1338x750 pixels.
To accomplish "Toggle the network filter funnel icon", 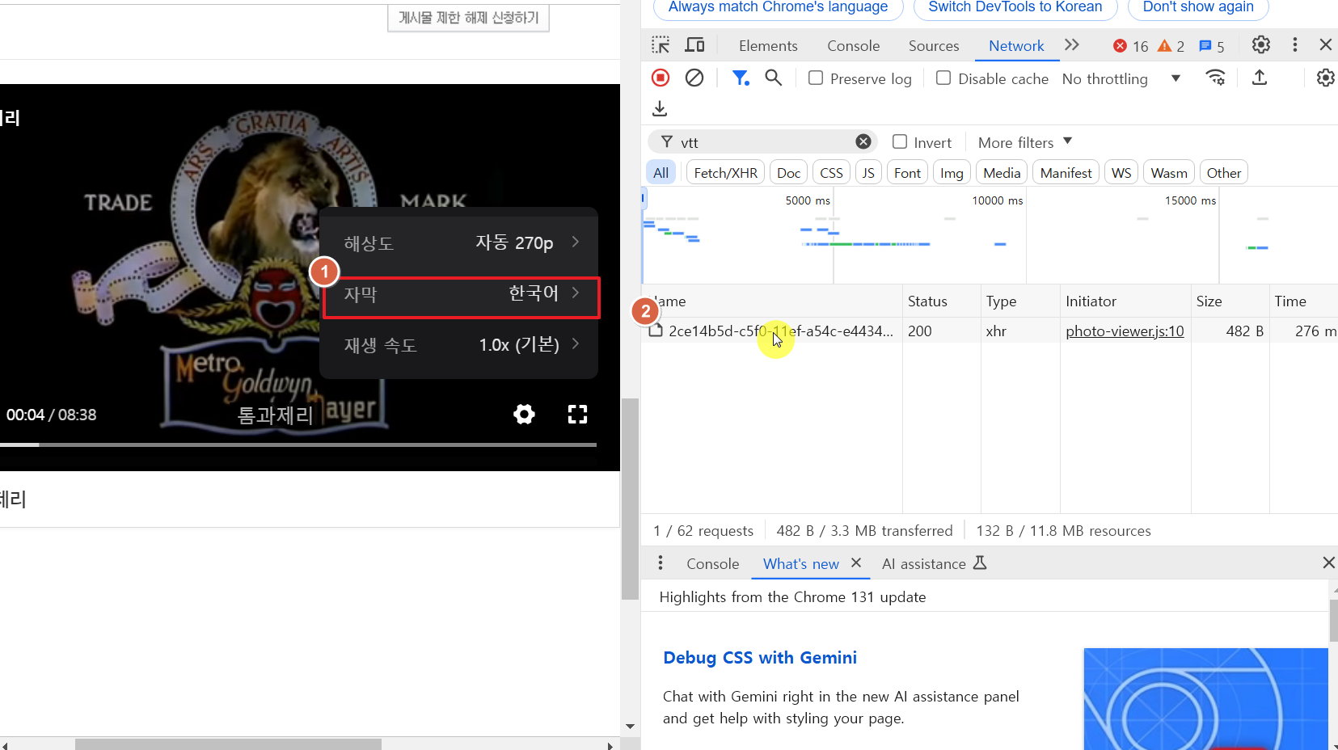I will click(741, 78).
